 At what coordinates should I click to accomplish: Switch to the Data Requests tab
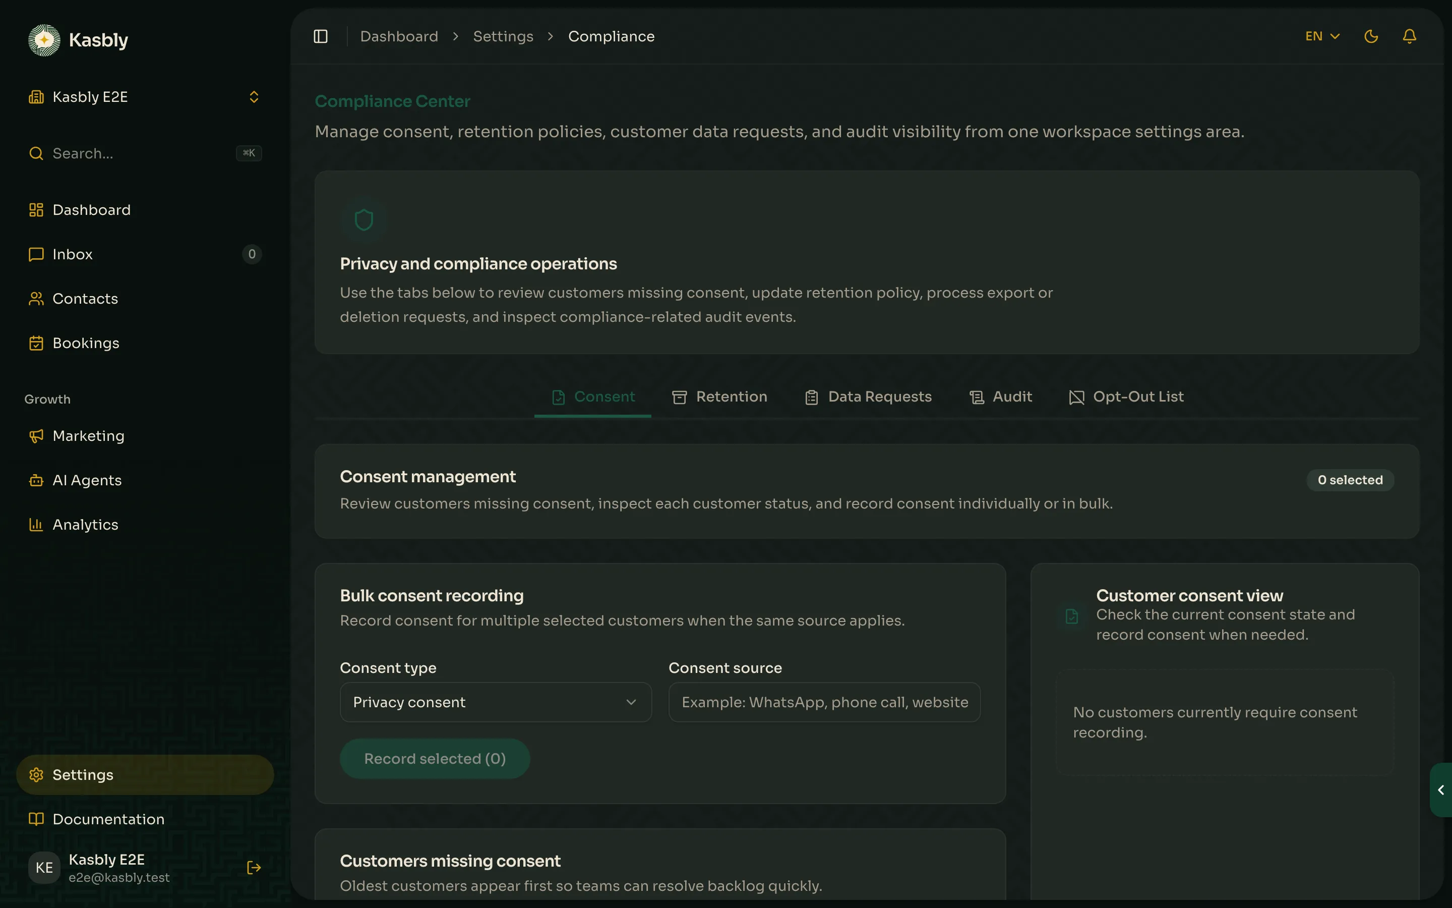[x=868, y=397]
